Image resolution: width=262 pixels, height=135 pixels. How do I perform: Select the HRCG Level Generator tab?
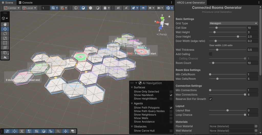pyautogui.click(x=191, y=3)
